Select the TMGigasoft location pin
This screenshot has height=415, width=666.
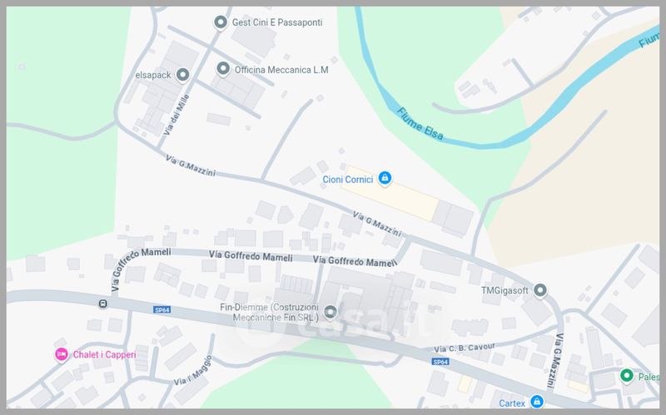pos(539,291)
